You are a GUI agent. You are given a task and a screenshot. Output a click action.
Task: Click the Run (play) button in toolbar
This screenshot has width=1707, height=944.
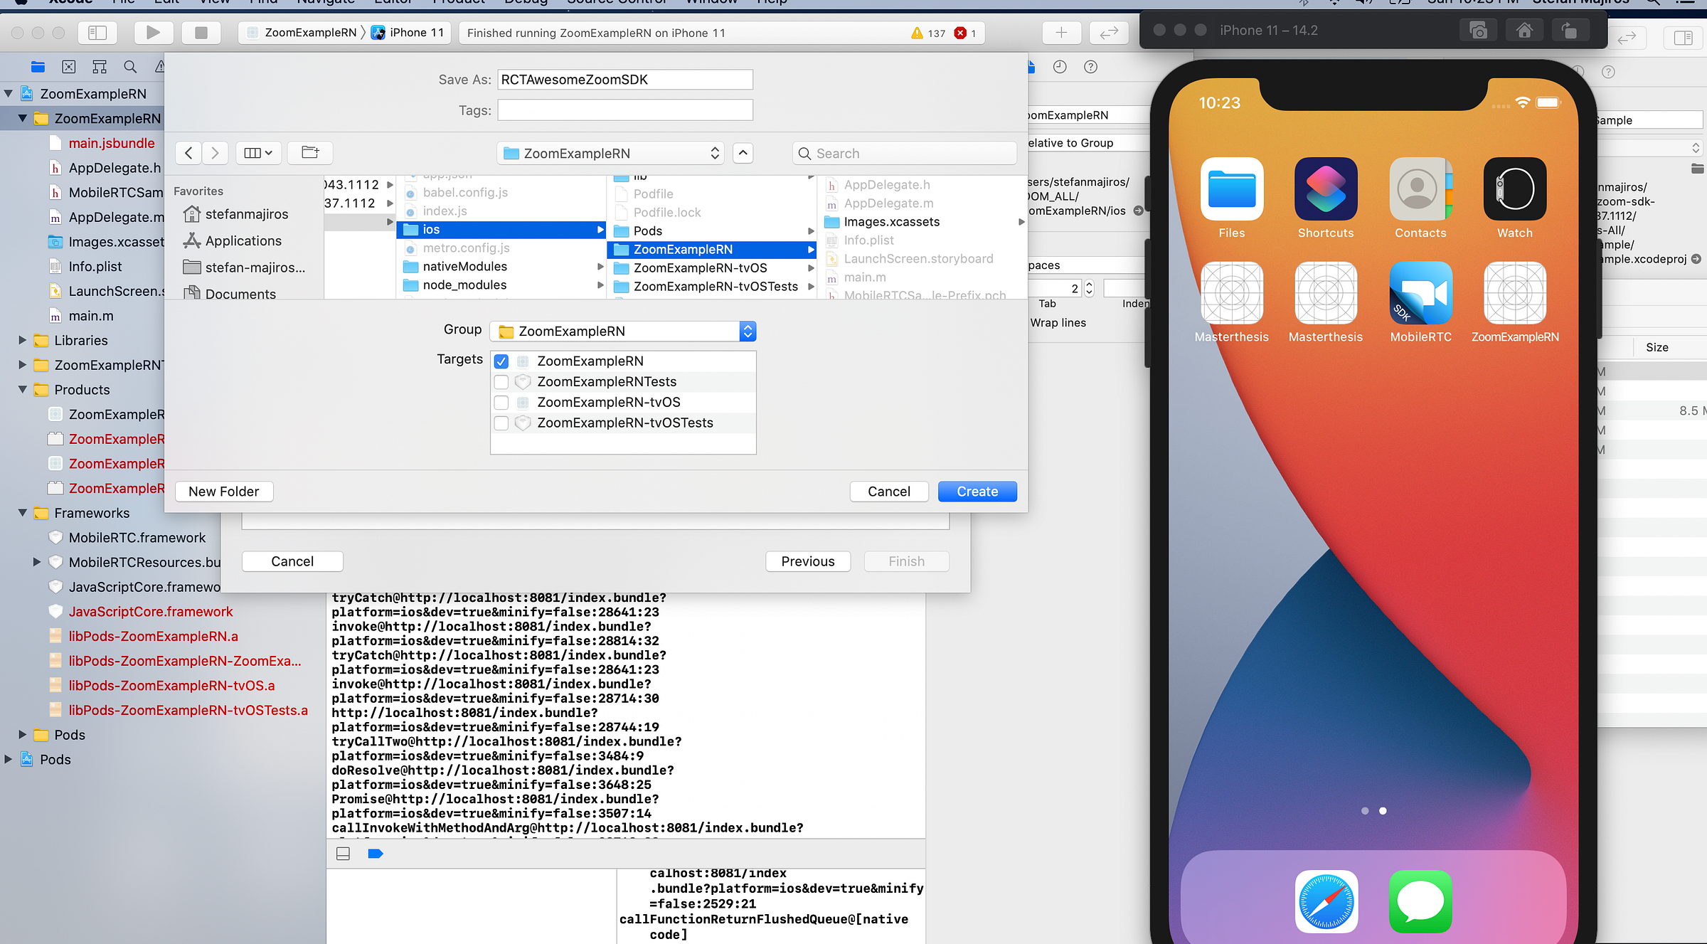coord(153,33)
